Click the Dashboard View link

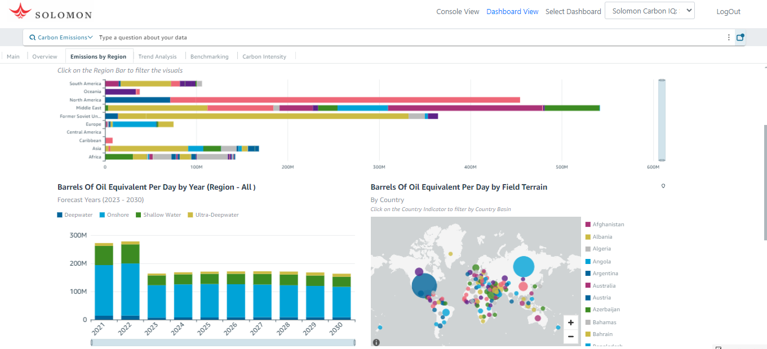pos(512,11)
